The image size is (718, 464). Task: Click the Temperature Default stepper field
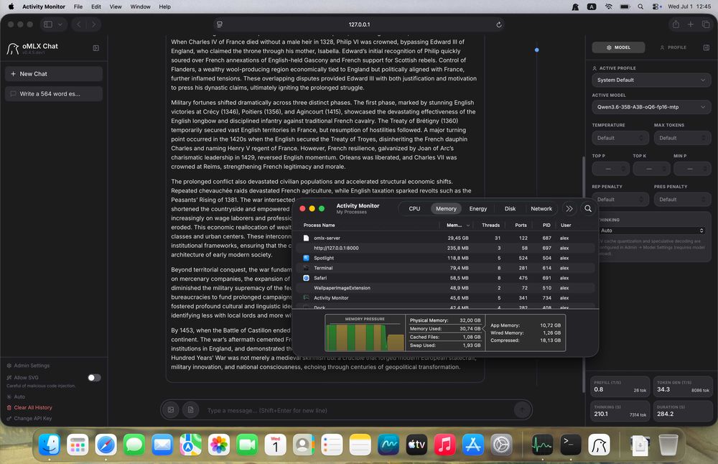620,138
